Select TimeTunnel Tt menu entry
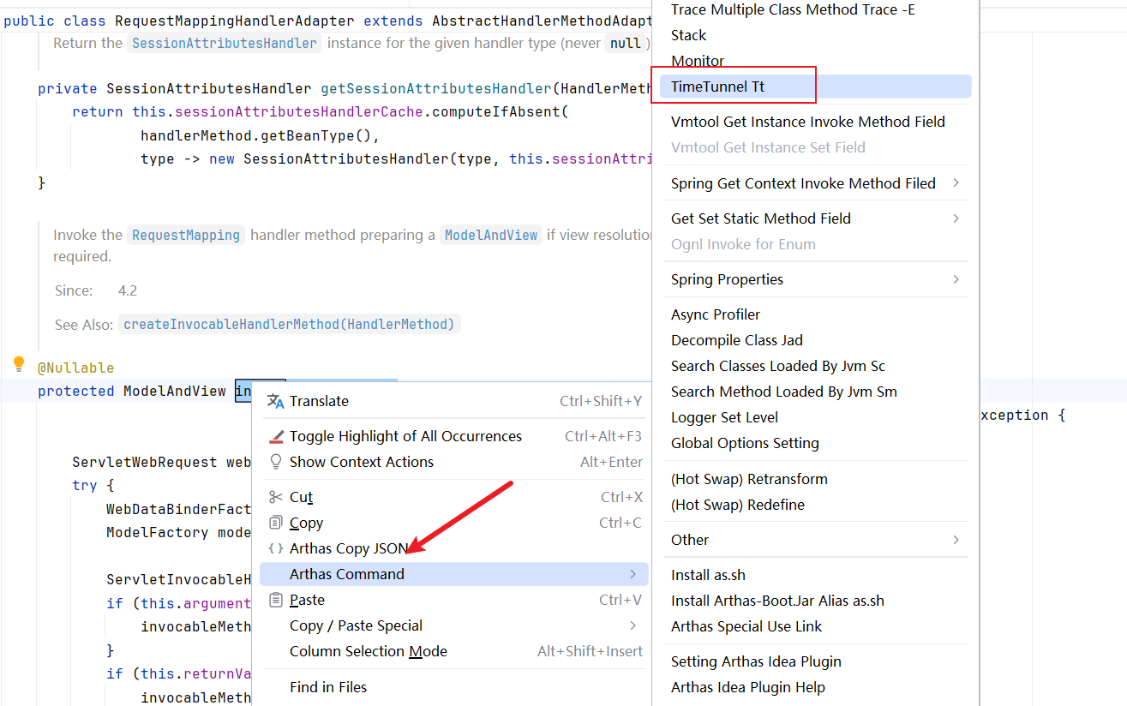Screen dimensions: 1127x706 pos(717,87)
